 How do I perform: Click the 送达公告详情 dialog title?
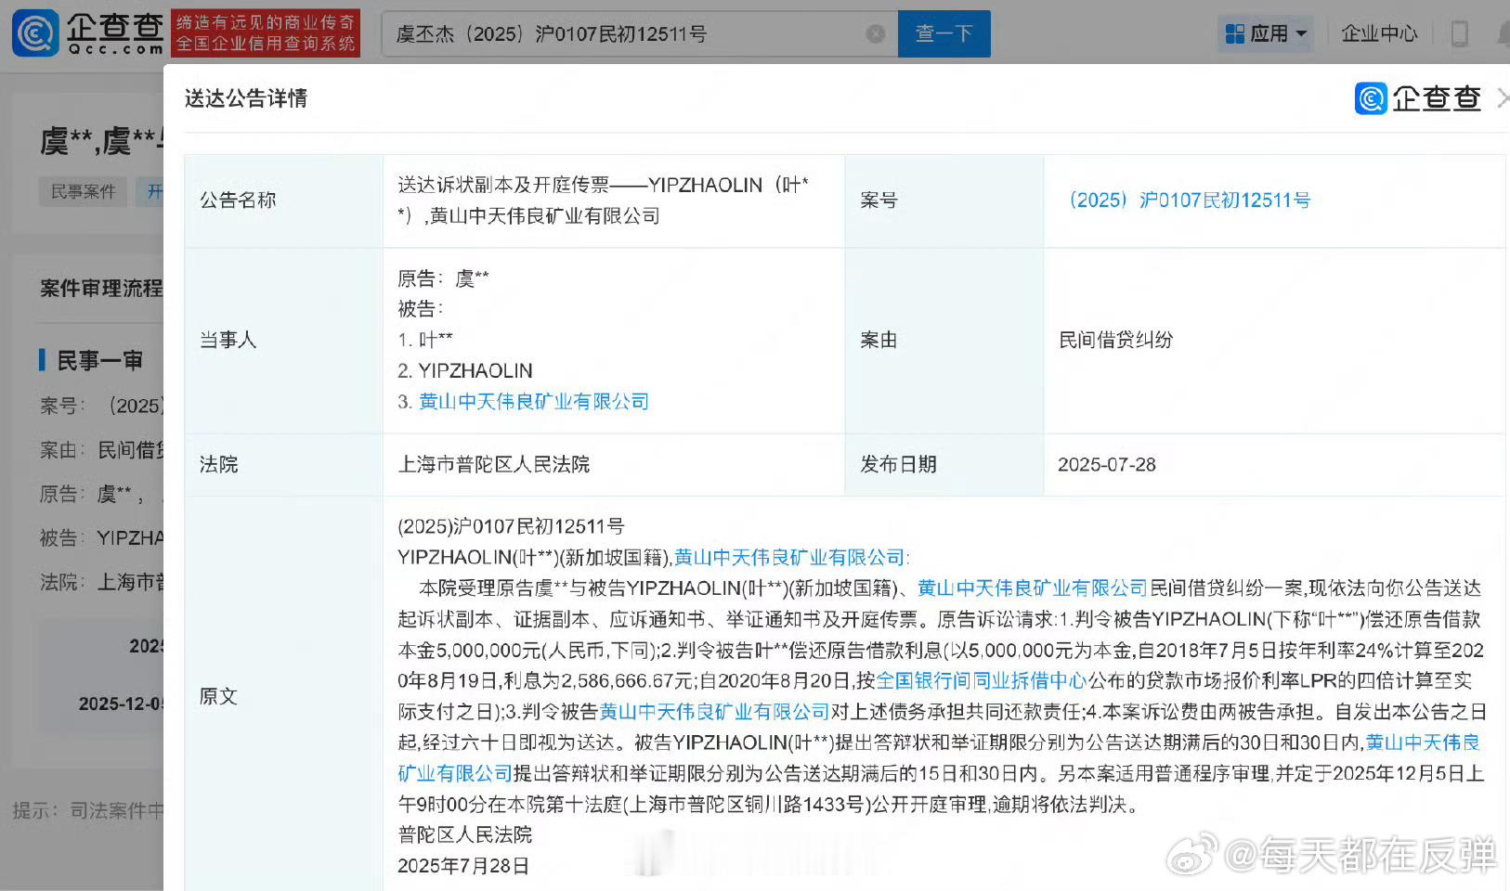(x=246, y=98)
